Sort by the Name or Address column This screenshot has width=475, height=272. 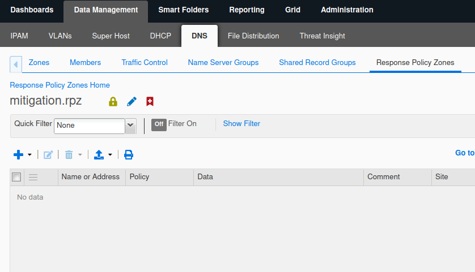91,177
